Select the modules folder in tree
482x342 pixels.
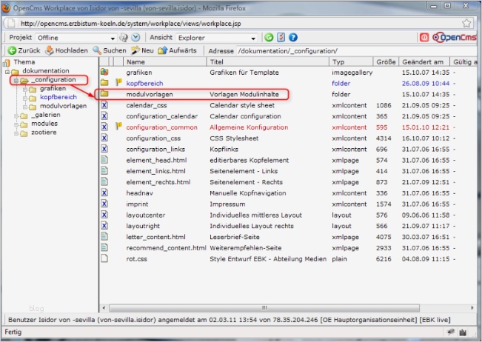44,124
